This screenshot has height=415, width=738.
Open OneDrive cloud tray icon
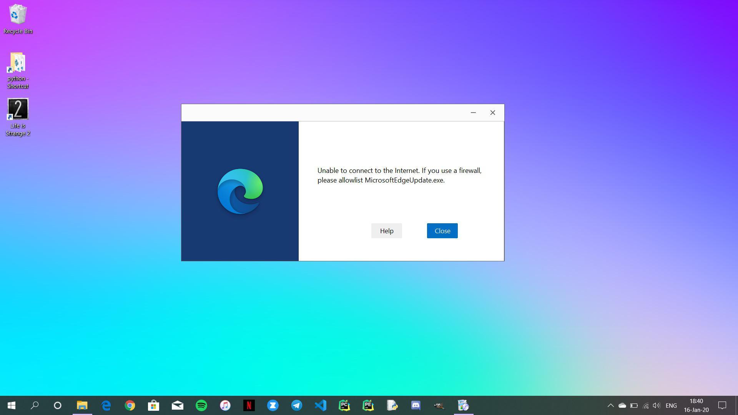point(622,405)
